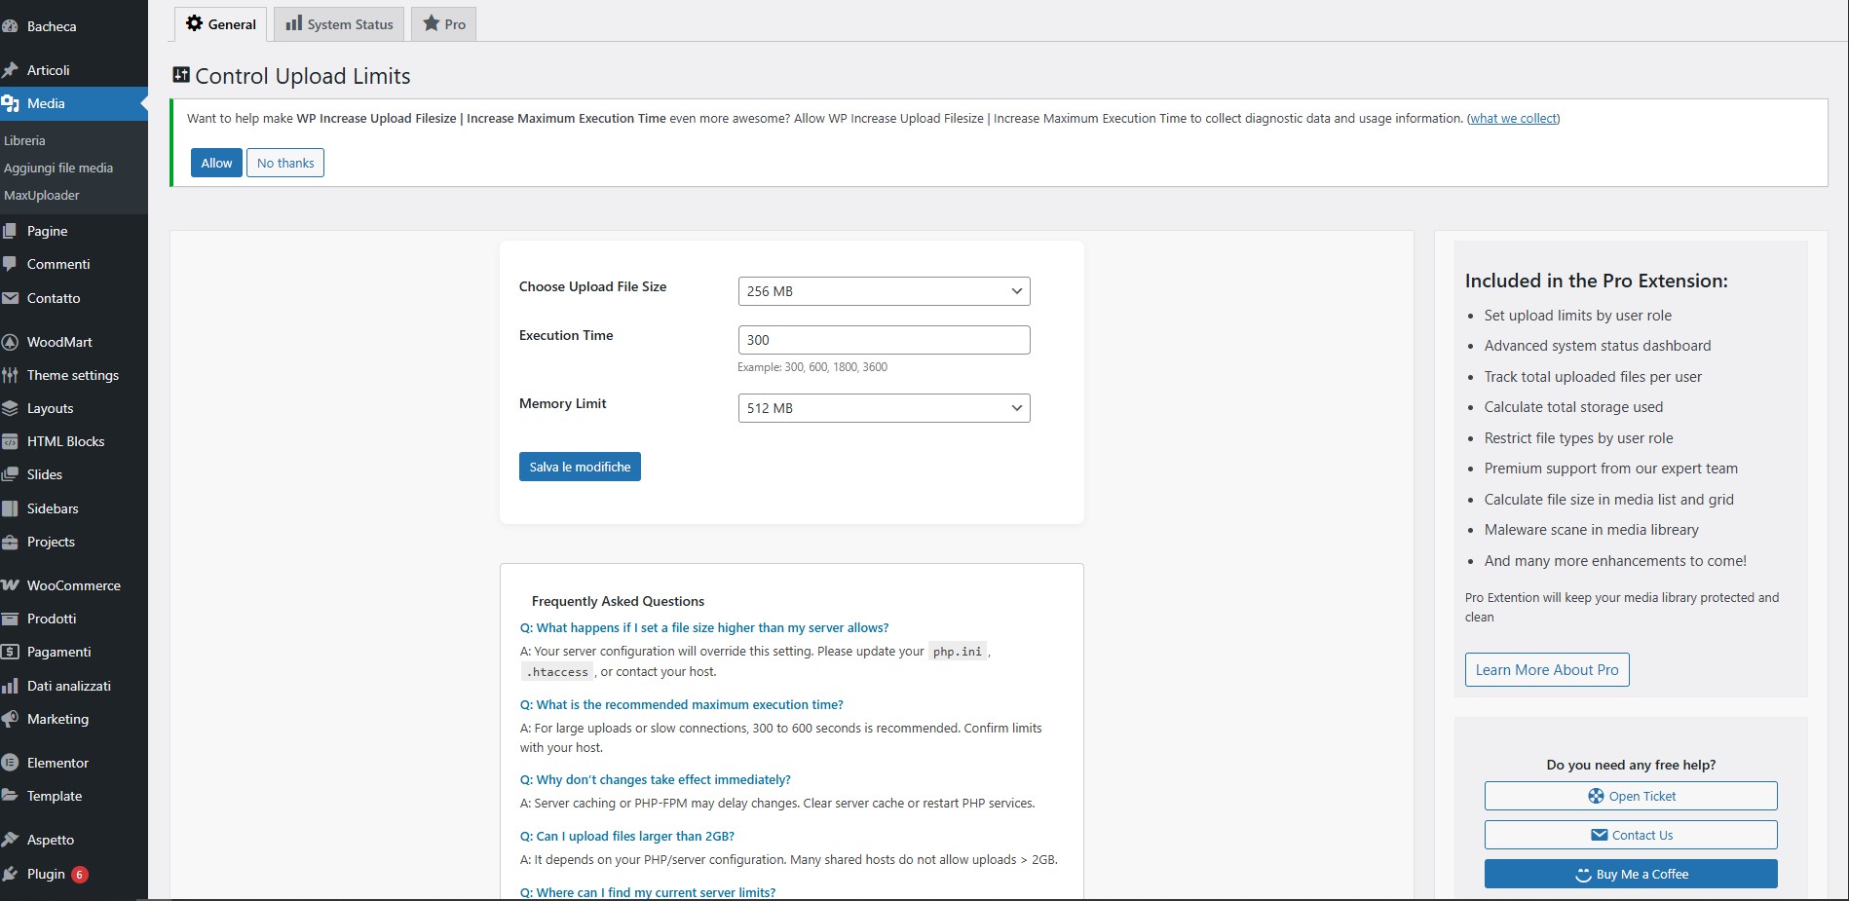Click the Media sidebar icon

pos(10,103)
